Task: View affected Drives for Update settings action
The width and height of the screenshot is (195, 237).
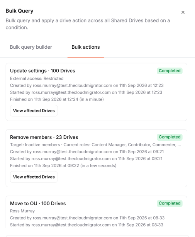Action: pyautogui.click(x=34, y=111)
